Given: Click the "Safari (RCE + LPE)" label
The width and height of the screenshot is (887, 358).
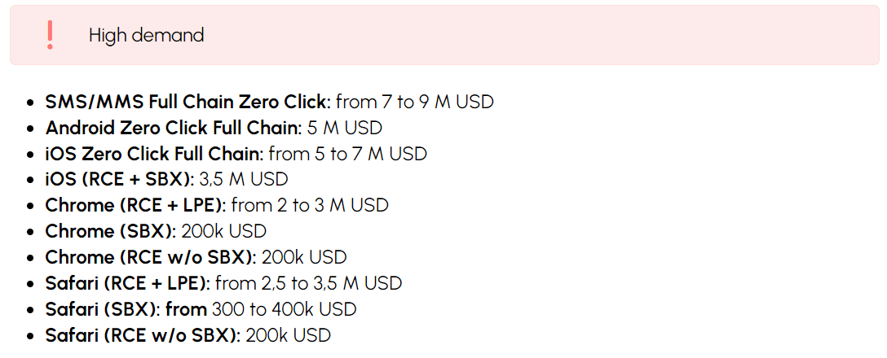Looking at the screenshot, I should tap(127, 283).
